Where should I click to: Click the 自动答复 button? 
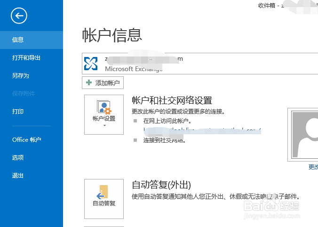(x=104, y=199)
